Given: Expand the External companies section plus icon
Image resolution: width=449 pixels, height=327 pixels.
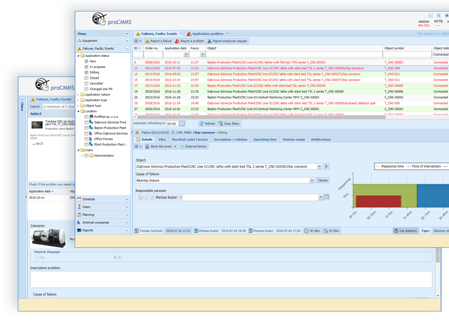Looking at the screenshot, I should pyautogui.click(x=127, y=222).
